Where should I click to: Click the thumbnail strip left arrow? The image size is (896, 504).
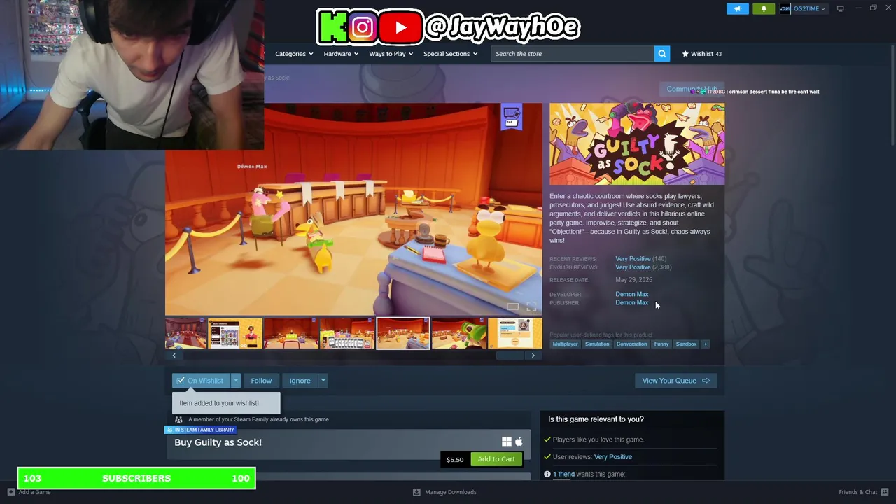pos(174,356)
